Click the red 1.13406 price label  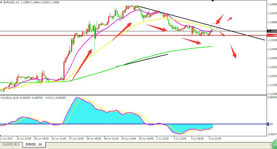[272, 35]
